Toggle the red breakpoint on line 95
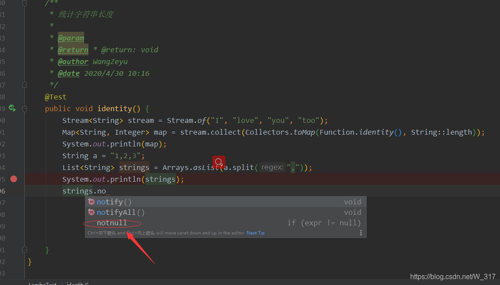 (x=14, y=179)
